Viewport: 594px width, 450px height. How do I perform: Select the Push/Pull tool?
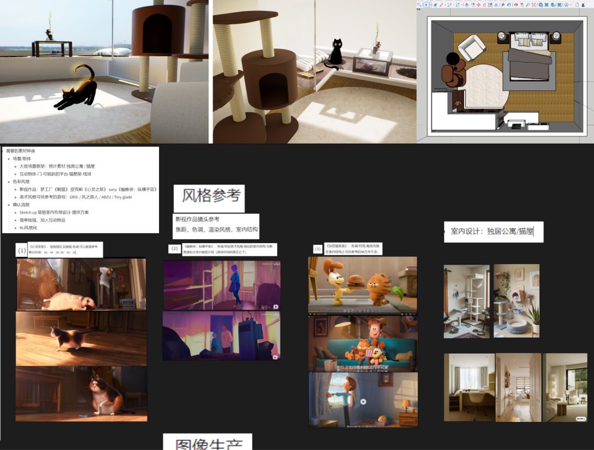click(467, 5)
